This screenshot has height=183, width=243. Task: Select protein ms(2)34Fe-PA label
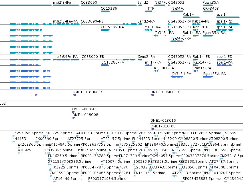point(65,57)
